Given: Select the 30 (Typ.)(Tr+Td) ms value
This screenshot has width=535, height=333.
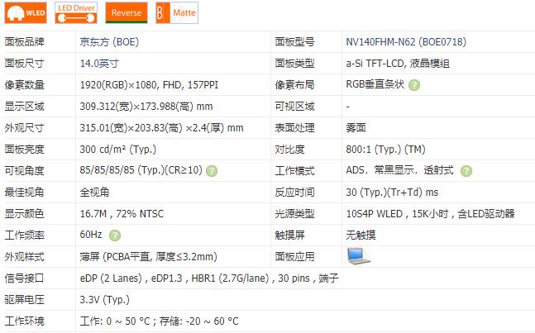Looking at the screenshot, I should point(392,193).
